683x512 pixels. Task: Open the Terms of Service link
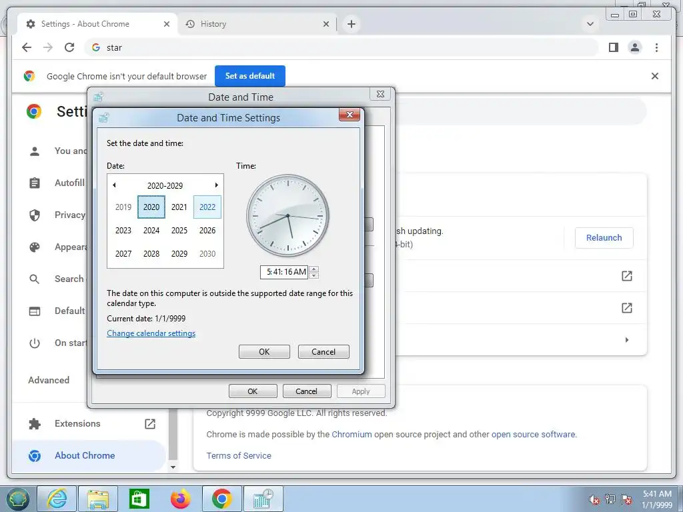click(x=239, y=456)
